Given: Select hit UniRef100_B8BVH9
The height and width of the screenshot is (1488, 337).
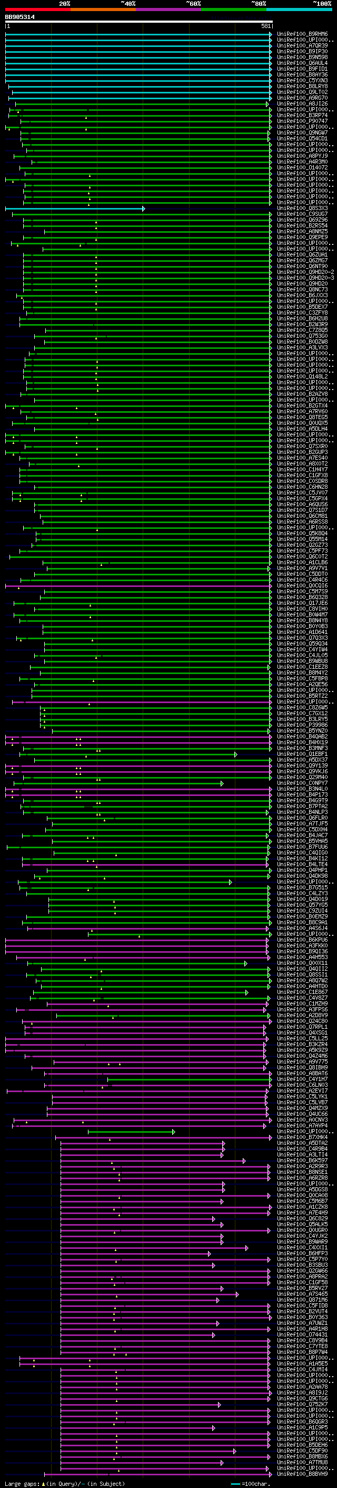Looking at the screenshot, I should coord(302,1474).
